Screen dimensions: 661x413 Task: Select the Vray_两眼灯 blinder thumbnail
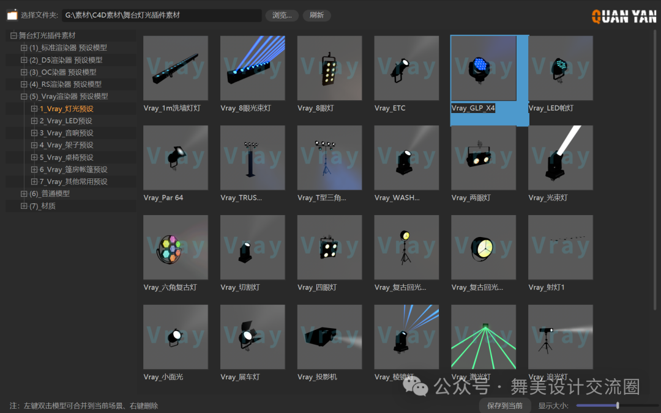[484, 158]
